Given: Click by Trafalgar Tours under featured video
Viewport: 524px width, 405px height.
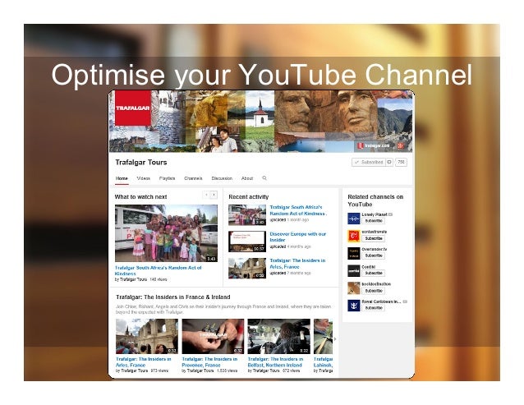Looking at the screenshot, I should pos(131,279).
